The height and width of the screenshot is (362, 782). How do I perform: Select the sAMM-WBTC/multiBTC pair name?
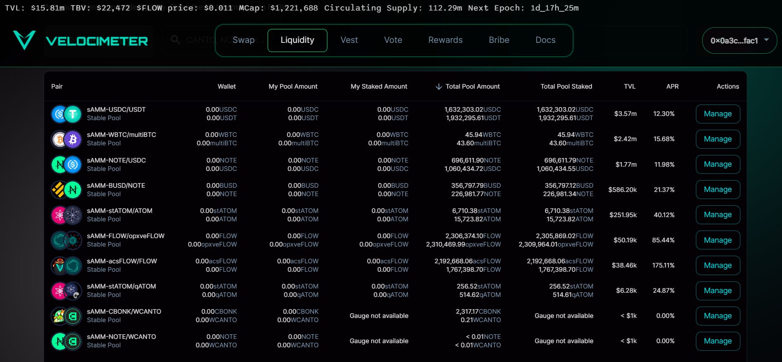pos(121,135)
